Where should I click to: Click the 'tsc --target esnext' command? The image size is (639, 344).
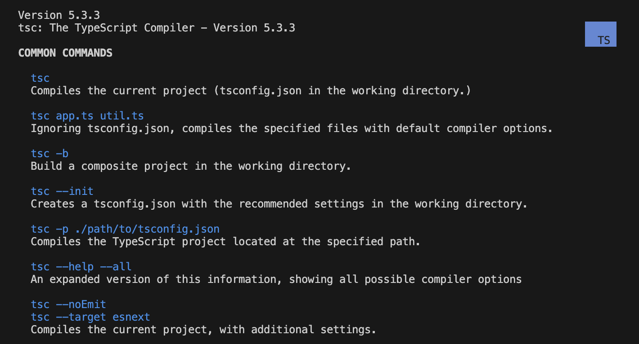pos(90,317)
